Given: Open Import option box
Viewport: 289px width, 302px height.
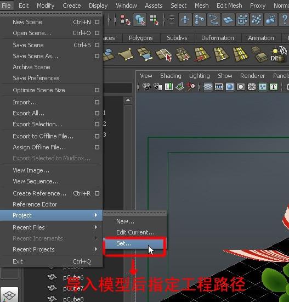Looking at the screenshot, I should pos(97,102).
